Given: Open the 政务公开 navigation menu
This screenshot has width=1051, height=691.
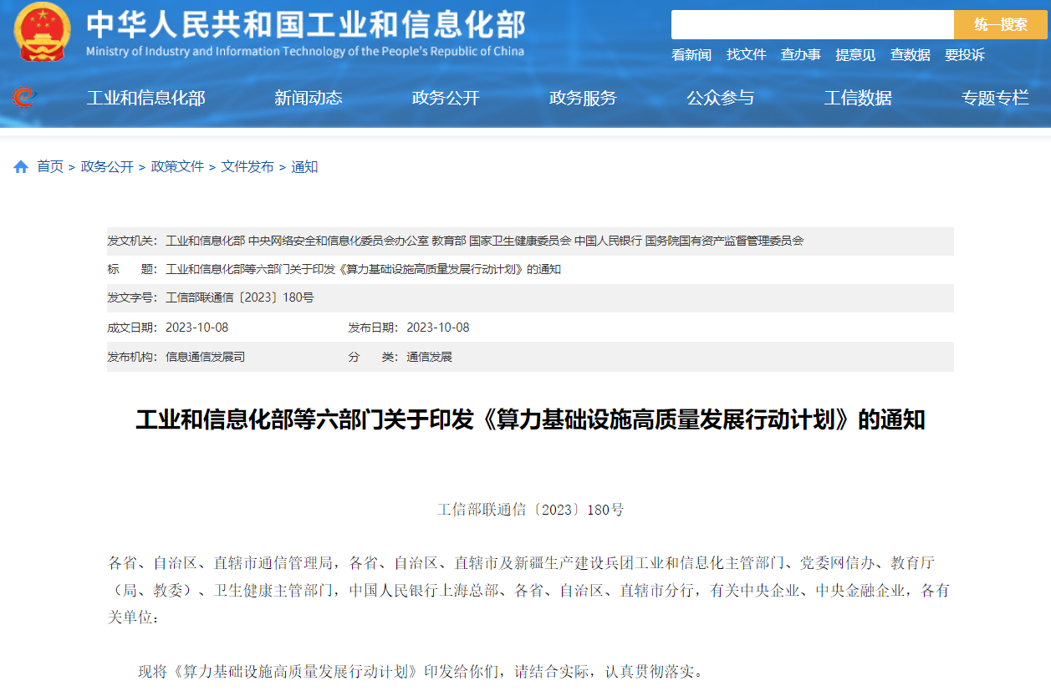Looking at the screenshot, I should coord(445,98).
